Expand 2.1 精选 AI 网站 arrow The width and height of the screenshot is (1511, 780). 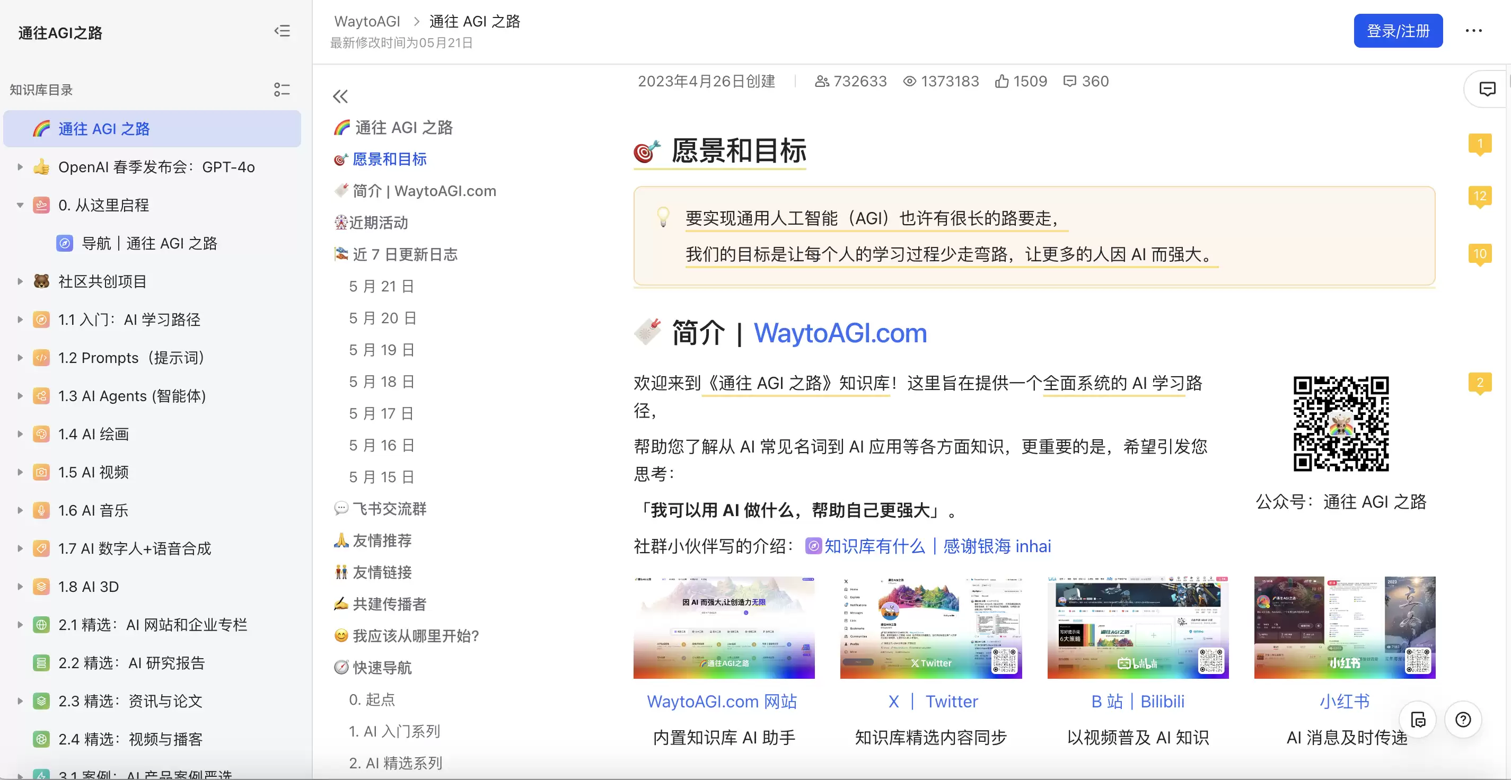click(20, 625)
